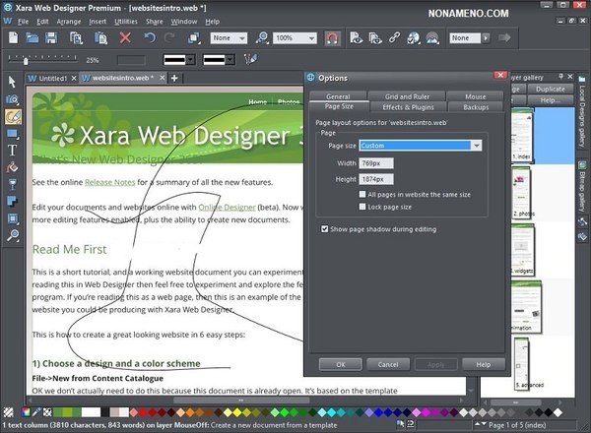The height and width of the screenshot is (433, 591).
Task: Switch to the Untitled1 document tab
Action: point(53,78)
